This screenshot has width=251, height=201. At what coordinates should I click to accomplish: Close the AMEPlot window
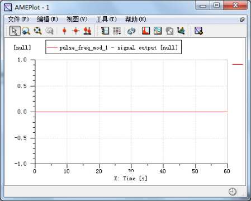coord(235,6)
